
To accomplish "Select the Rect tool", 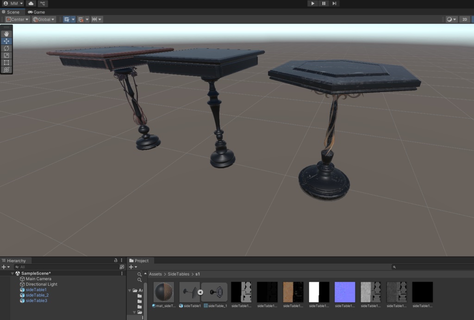I will tap(6, 63).
